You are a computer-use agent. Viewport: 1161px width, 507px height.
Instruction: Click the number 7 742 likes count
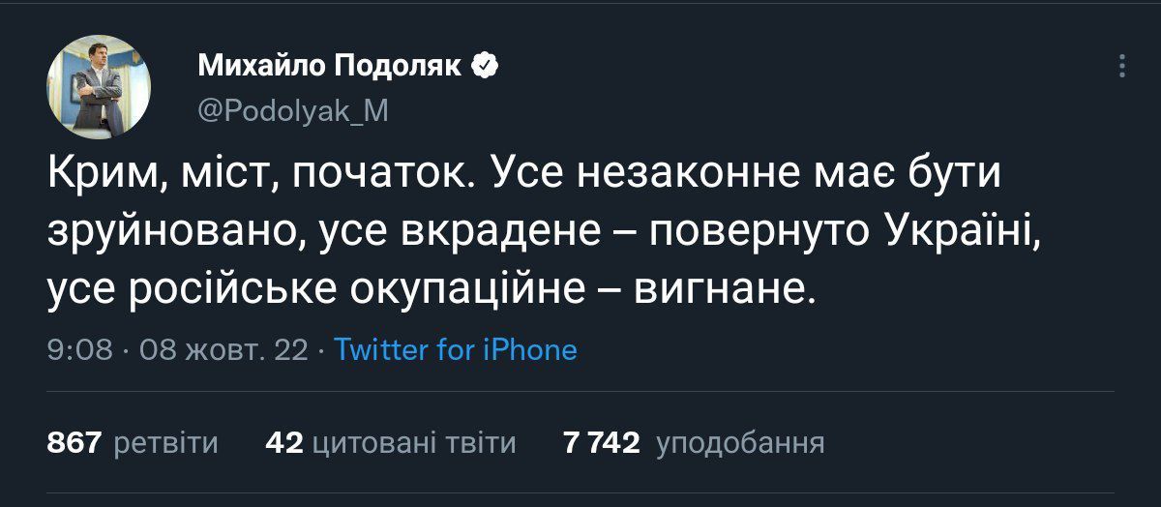[x=601, y=443]
